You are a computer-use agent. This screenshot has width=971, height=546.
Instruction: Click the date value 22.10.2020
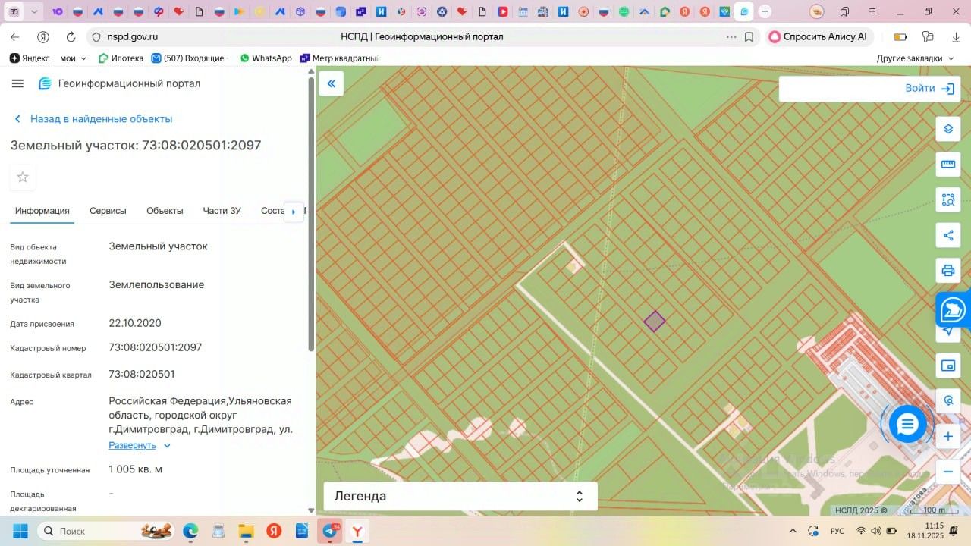click(x=135, y=323)
